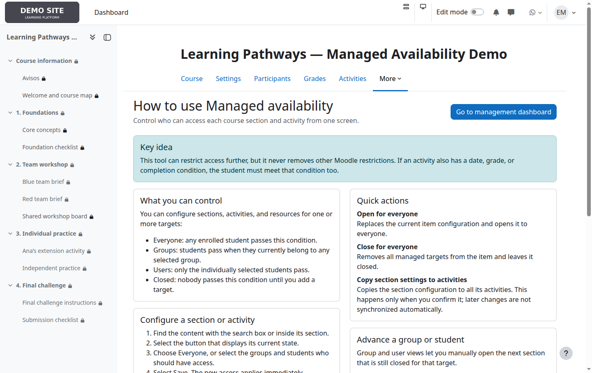Viewport: 592px width, 373px height.
Task: Click lock icon beside 2. Team workshop
Action: tap(72, 165)
